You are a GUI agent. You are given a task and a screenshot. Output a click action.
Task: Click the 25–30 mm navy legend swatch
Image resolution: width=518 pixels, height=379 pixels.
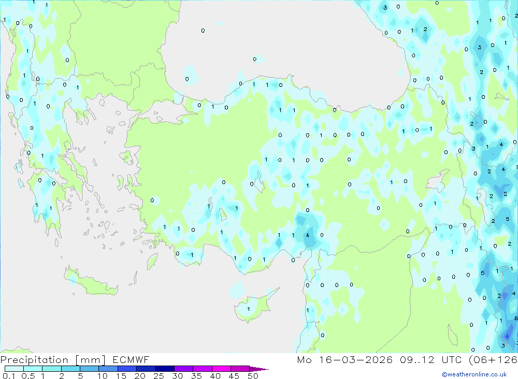tap(165, 369)
